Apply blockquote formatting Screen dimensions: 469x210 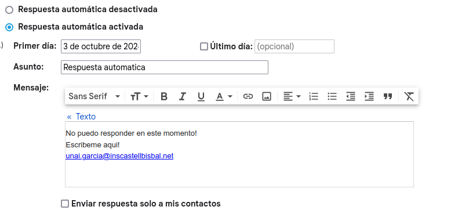point(388,96)
